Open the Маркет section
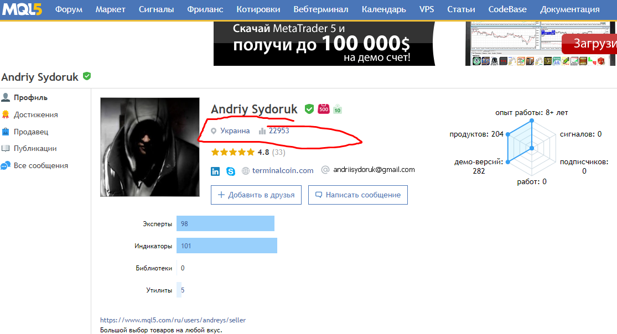This screenshot has width=617, height=334. coord(111,9)
